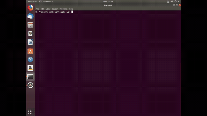This screenshot has width=207, height=116.
Task: Open Rhythmbox music player icon
Action: point(30,34)
